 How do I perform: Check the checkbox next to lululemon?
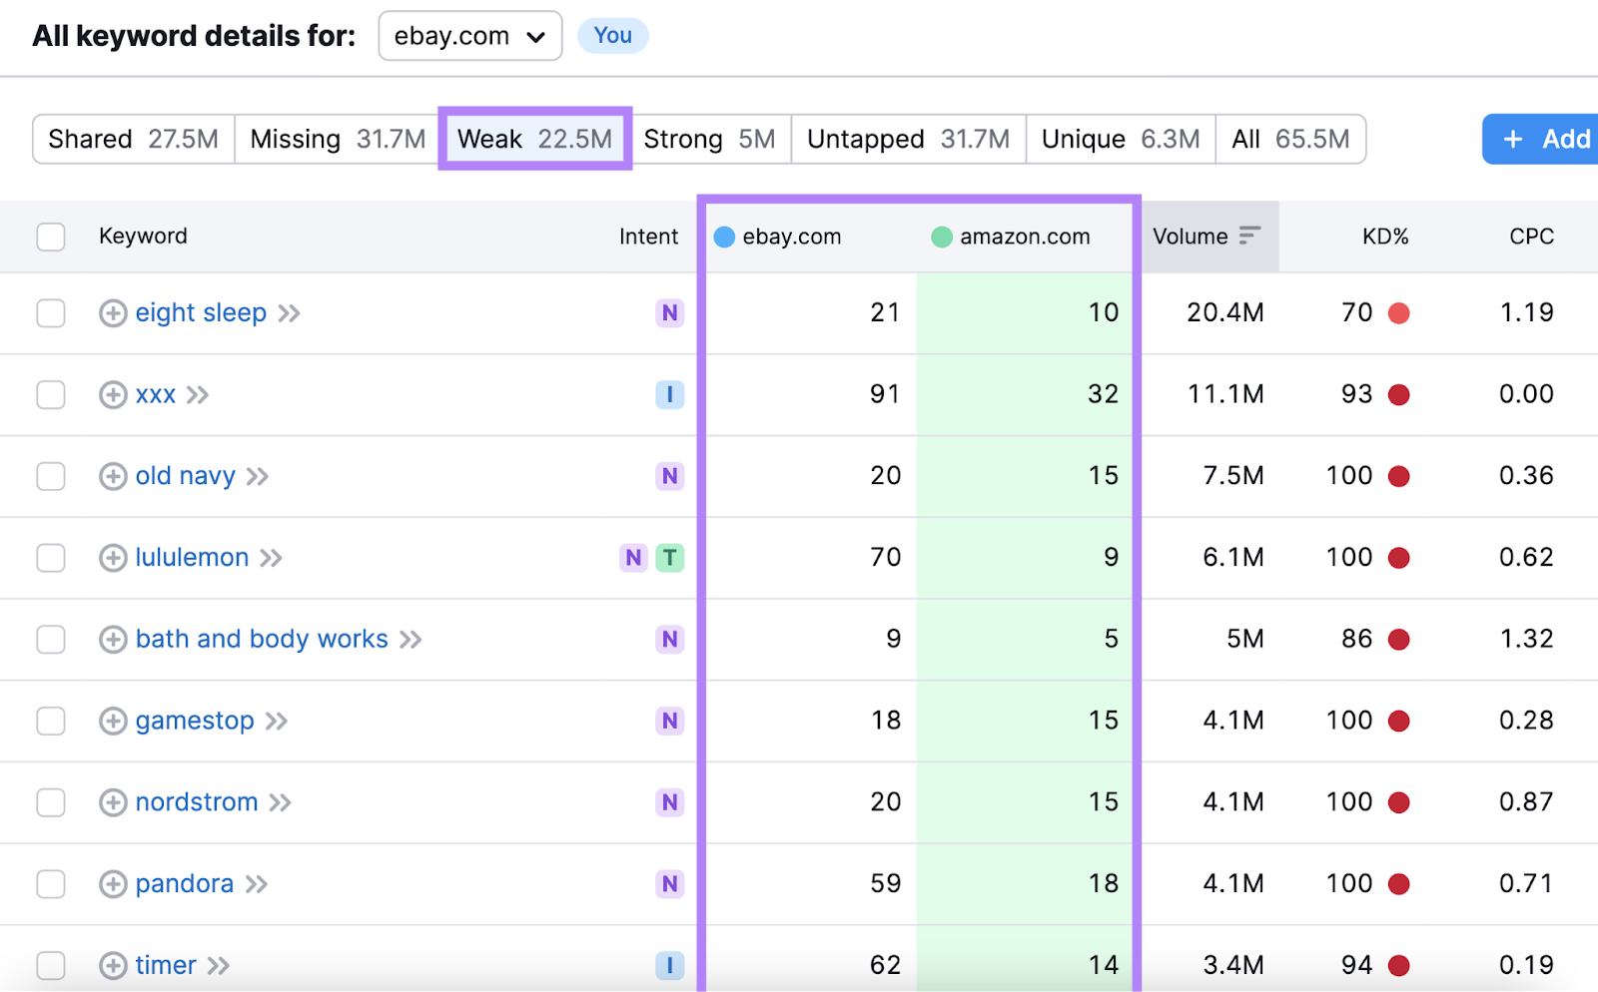click(50, 558)
